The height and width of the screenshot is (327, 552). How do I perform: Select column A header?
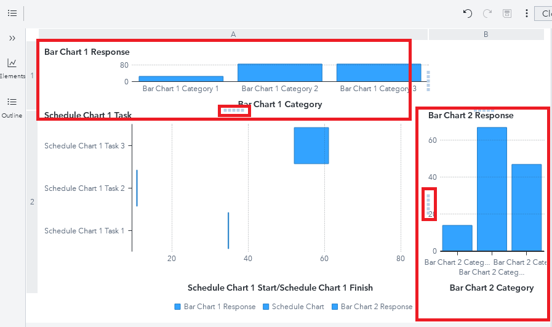233,34
